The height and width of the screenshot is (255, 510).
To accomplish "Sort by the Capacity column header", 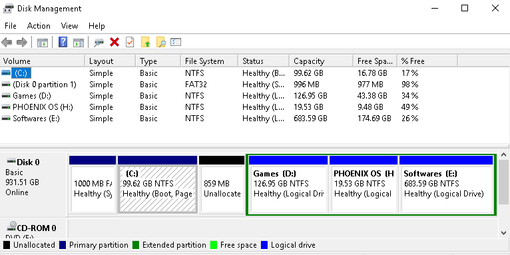I will (322, 61).
